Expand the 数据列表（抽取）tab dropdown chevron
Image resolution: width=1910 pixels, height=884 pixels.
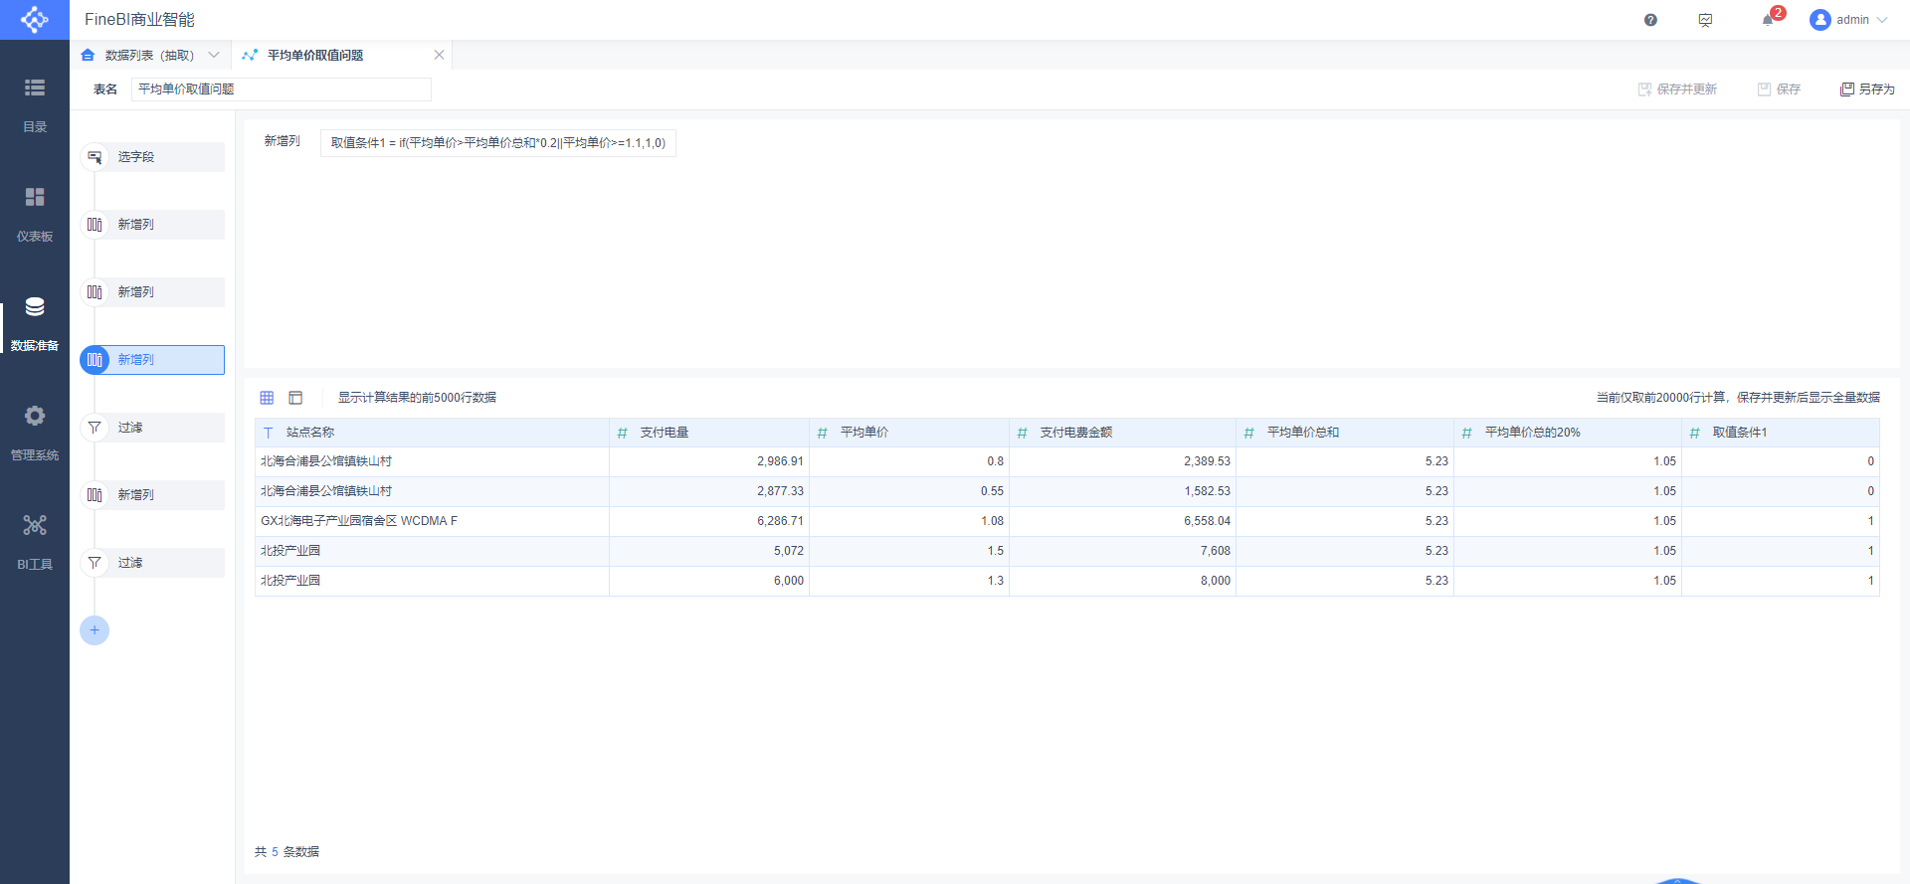pos(213,55)
